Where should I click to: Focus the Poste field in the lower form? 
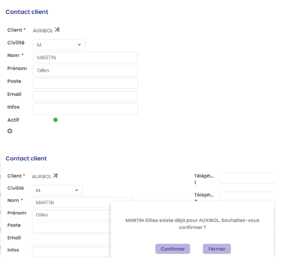(x=71, y=227)
